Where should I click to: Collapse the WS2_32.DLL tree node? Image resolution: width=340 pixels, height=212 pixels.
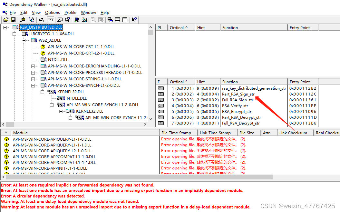pos(24,40)
